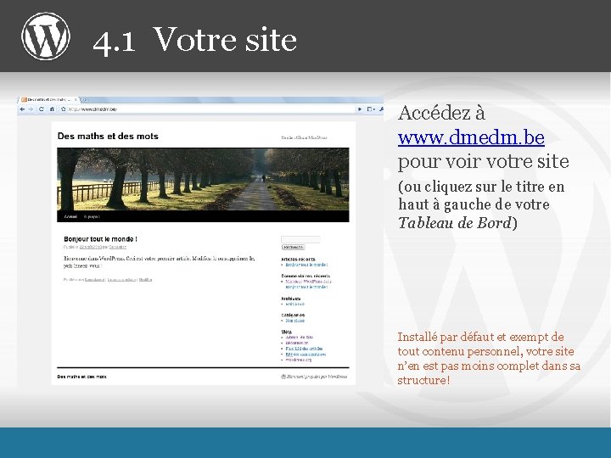
Task: Click the 'Commentaires récents' sidebar heading
Action: pyautogui.click(x=305, y=276)
